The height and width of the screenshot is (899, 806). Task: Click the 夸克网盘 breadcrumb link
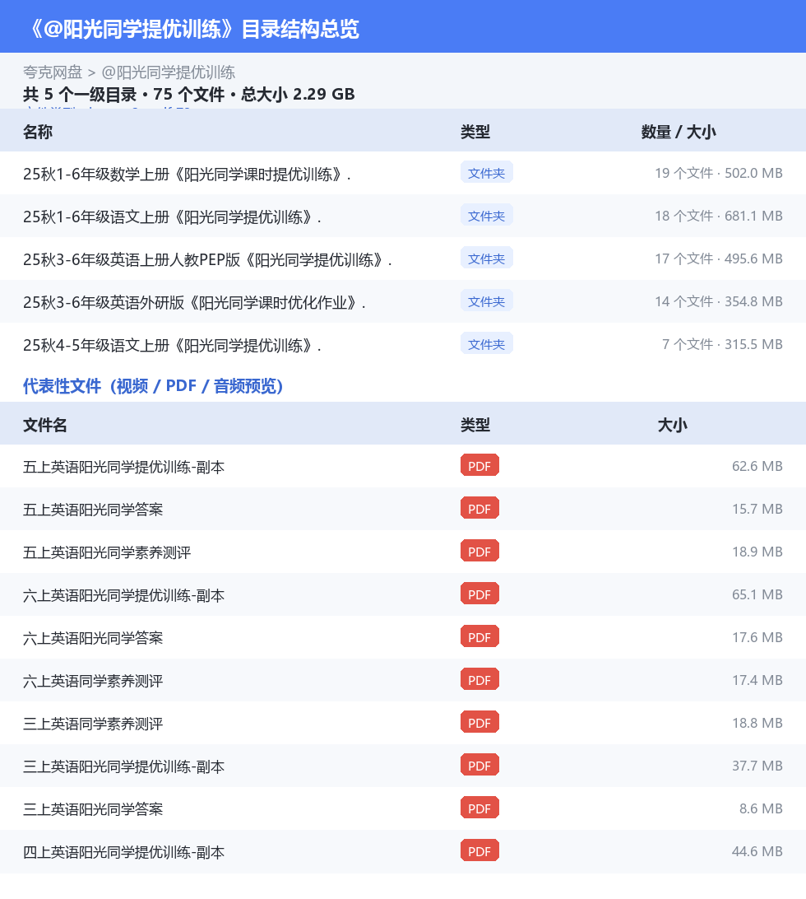53,72
